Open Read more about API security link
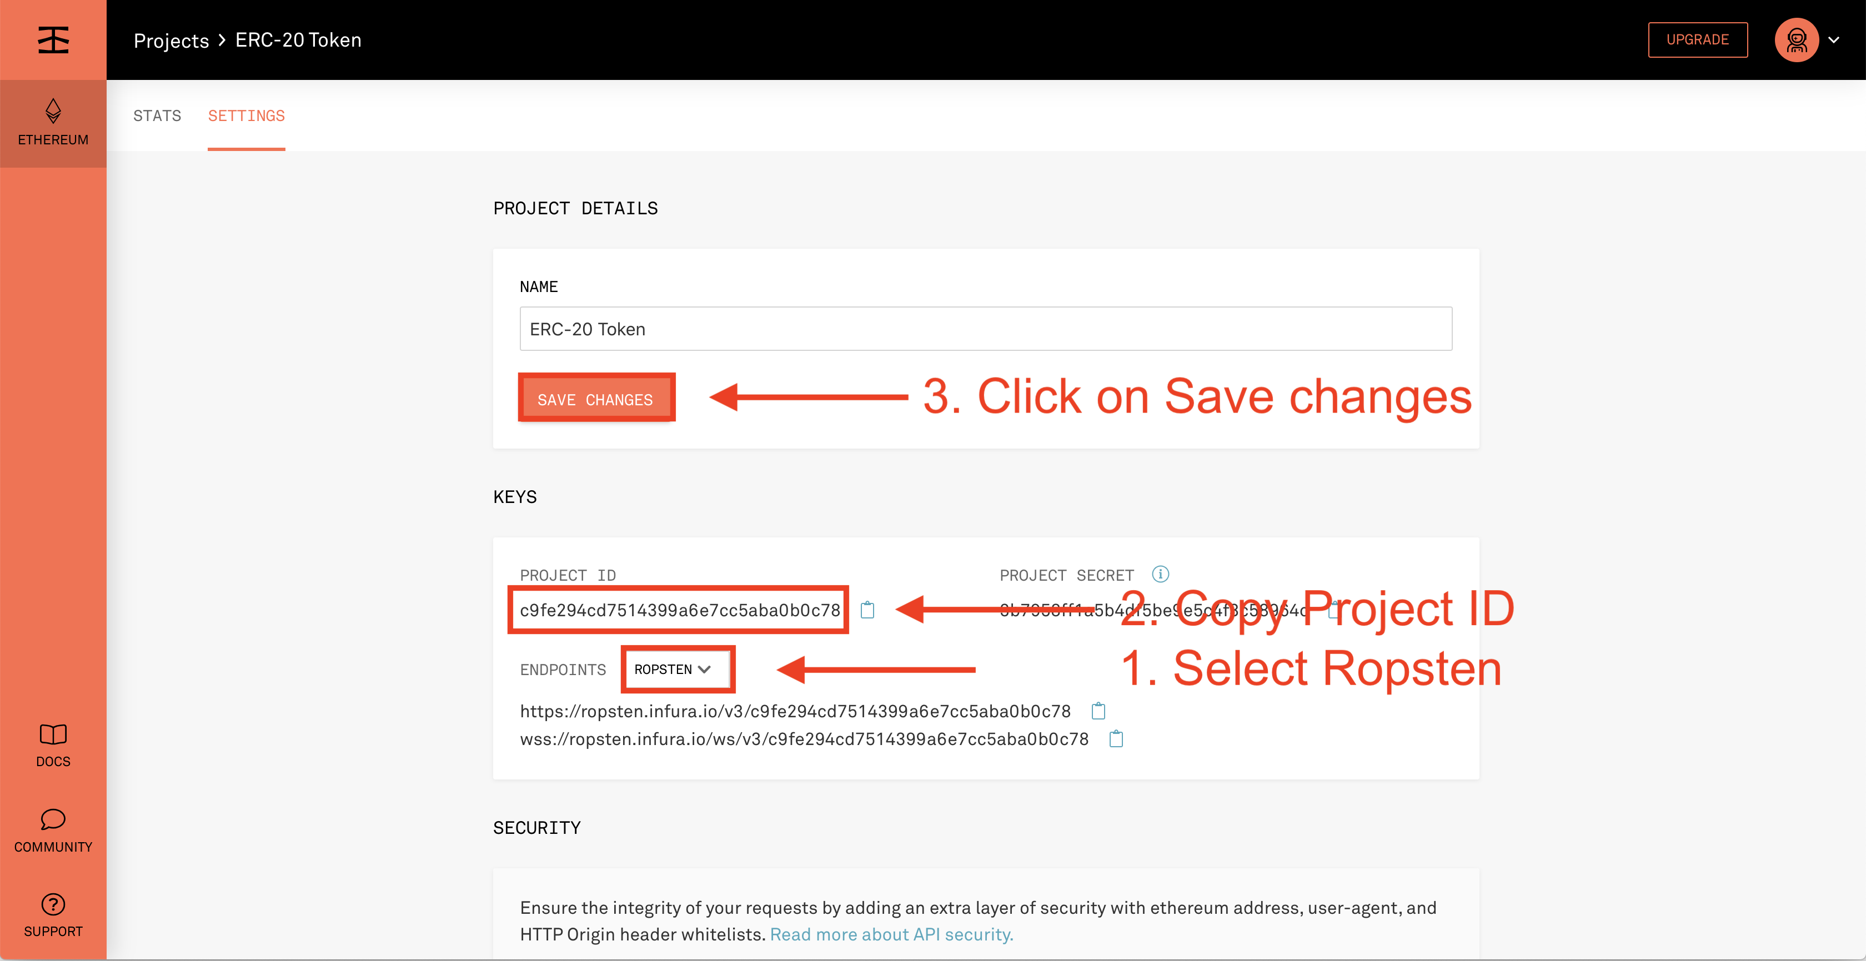Screen dimensions: 1866x961 [x=891, y=934]
